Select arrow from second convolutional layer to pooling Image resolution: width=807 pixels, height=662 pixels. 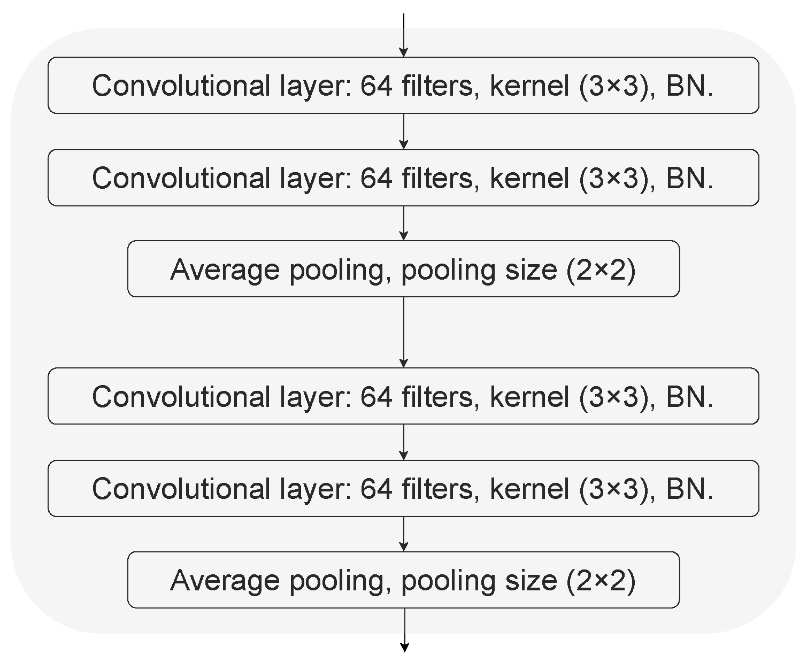tap(404, 222)
